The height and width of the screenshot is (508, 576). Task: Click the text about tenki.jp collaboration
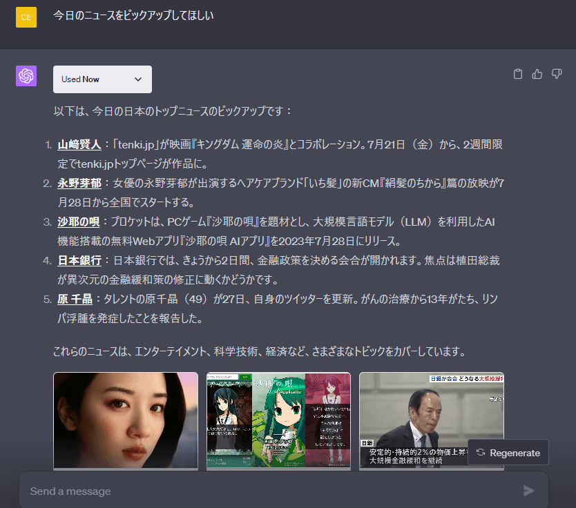click(280, 154)
